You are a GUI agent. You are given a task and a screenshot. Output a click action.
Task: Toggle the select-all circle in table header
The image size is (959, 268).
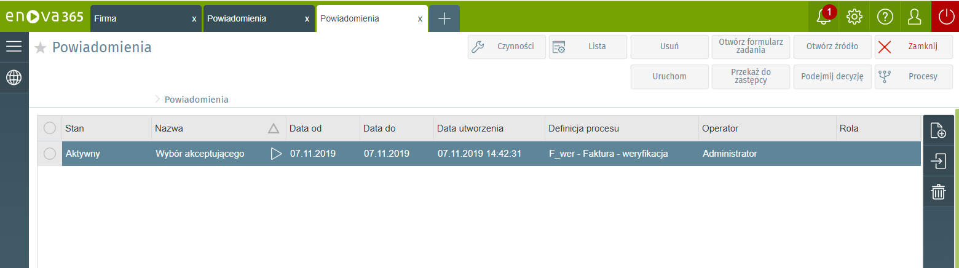click(50, 128)
